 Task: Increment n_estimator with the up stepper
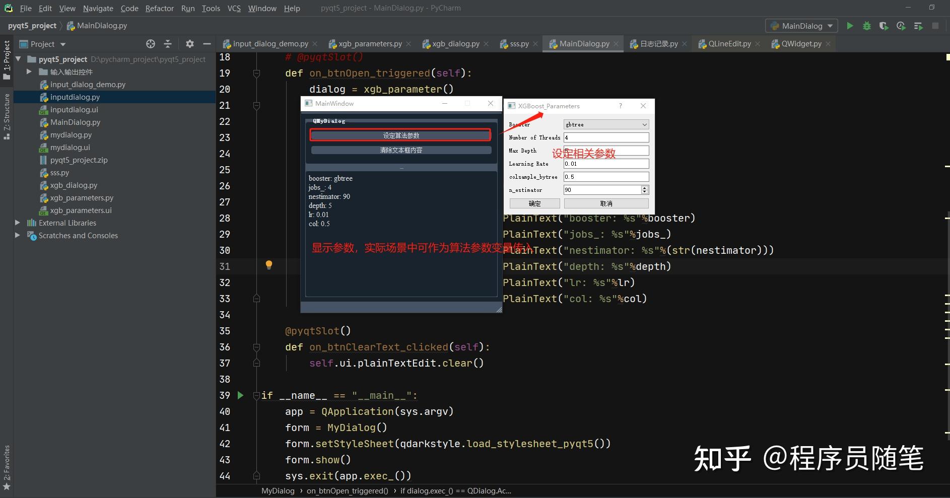[643, 187]
